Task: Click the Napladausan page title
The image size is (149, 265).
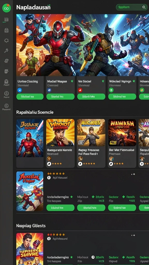Action: (33, 8)
